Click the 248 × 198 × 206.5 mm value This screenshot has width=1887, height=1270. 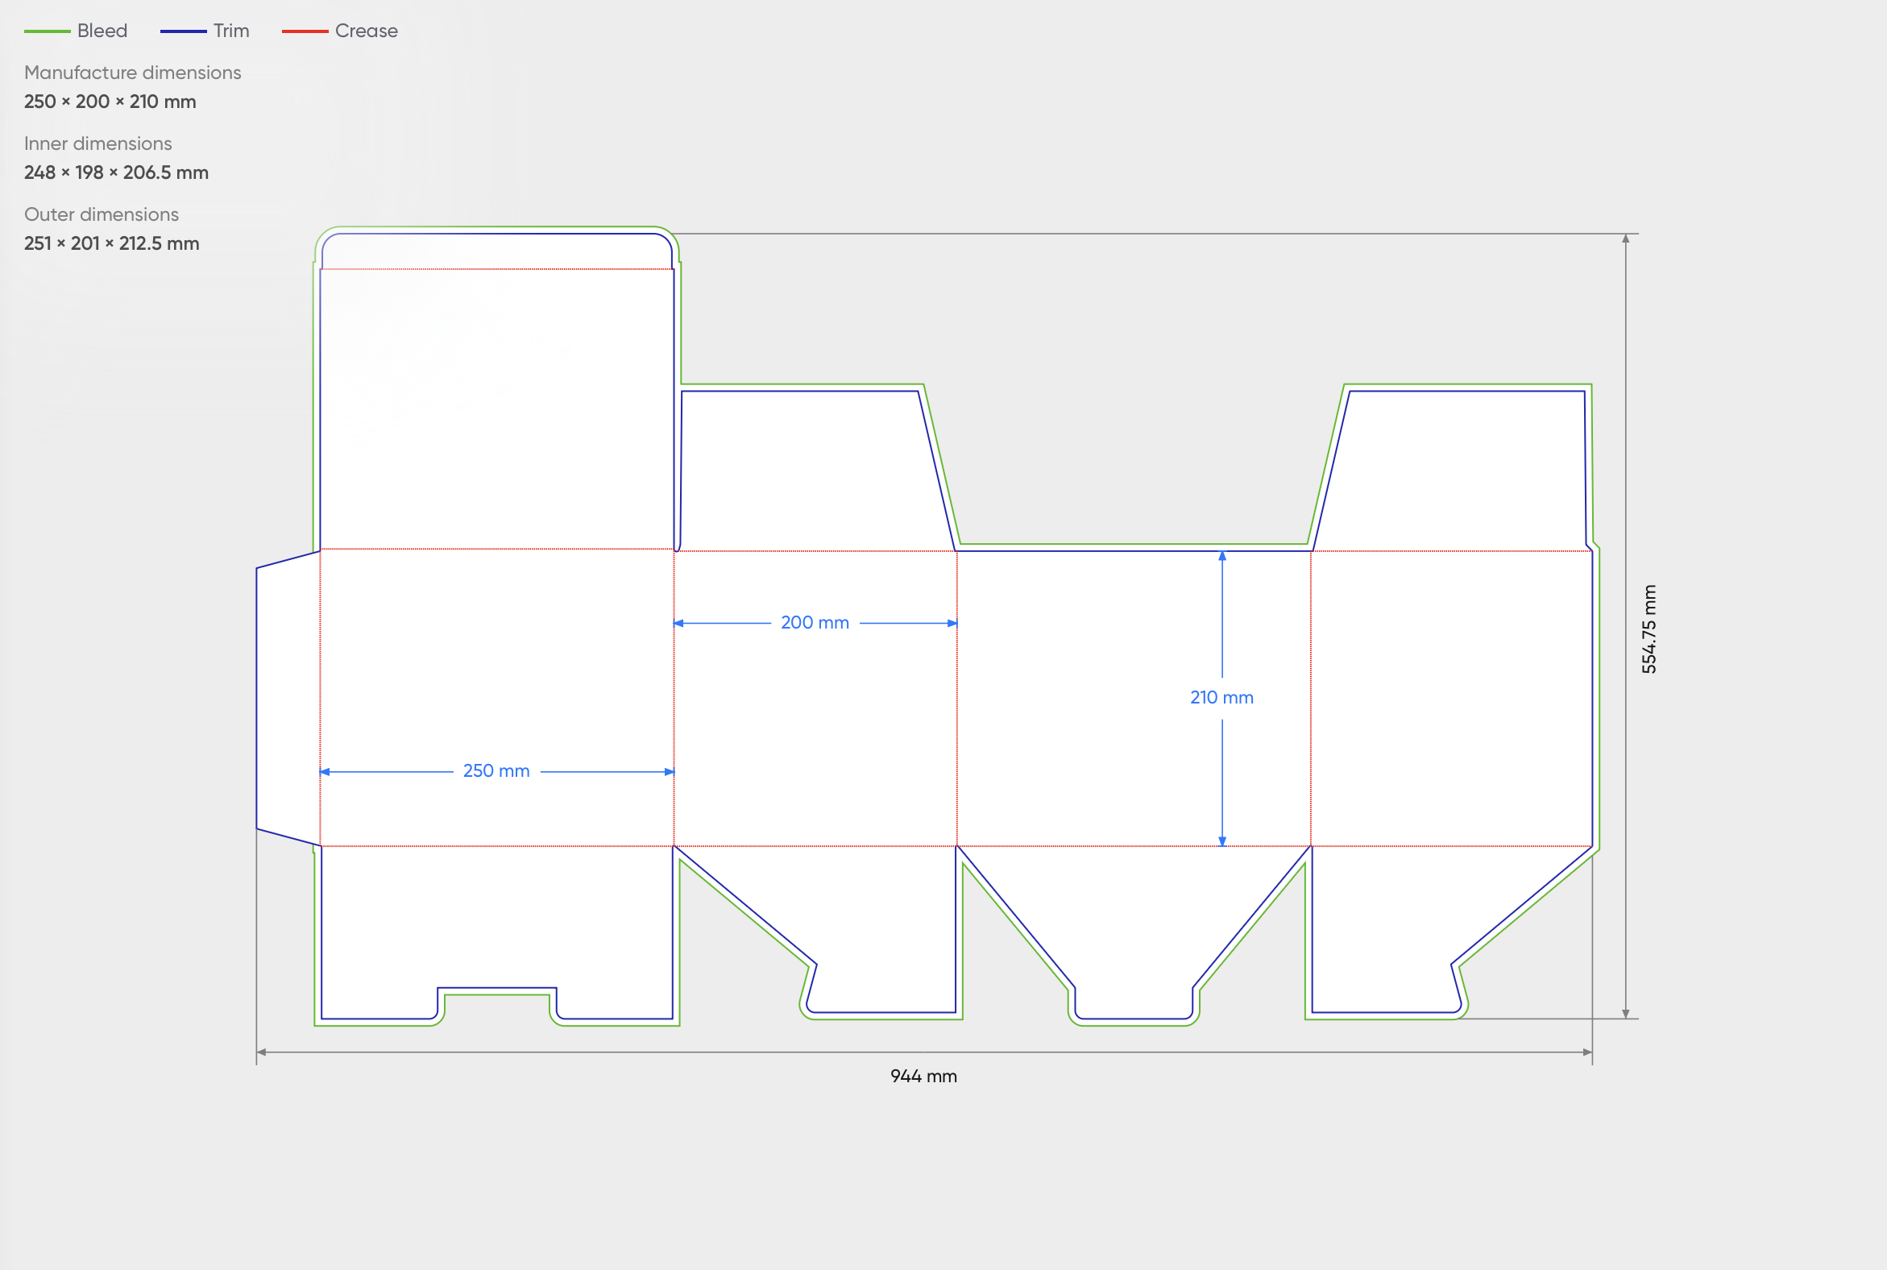116,172
